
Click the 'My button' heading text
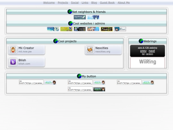pos(89,76)
